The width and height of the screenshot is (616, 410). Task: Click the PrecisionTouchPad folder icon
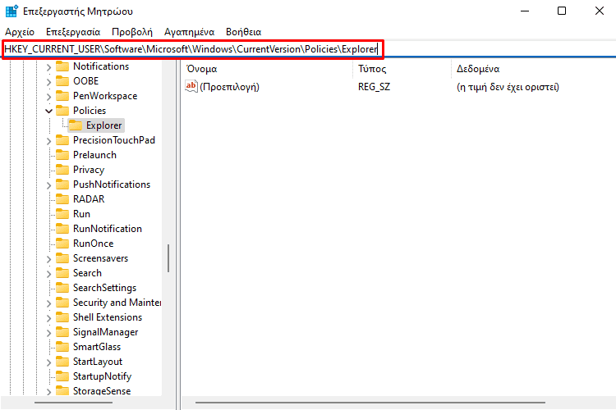pos(62,140)
